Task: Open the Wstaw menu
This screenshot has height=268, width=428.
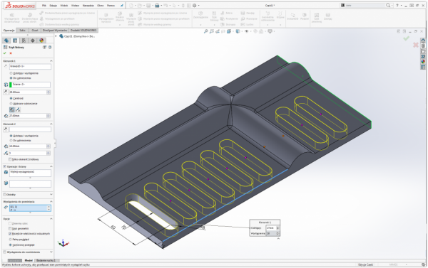Action: tap(75, 6)
